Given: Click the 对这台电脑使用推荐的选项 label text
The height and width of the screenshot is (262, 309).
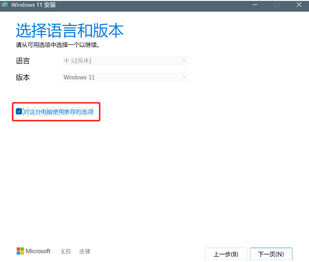Looking at the screenshot, I should pyautogui.click(x=58, y=112).
